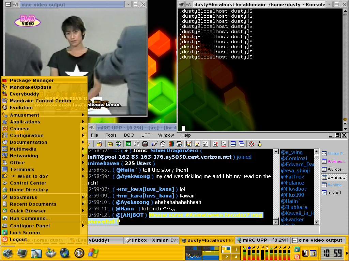Cascade mIRC windows with the cascade icon
Viewport: 349px width, 261px height.
point(242,144)
